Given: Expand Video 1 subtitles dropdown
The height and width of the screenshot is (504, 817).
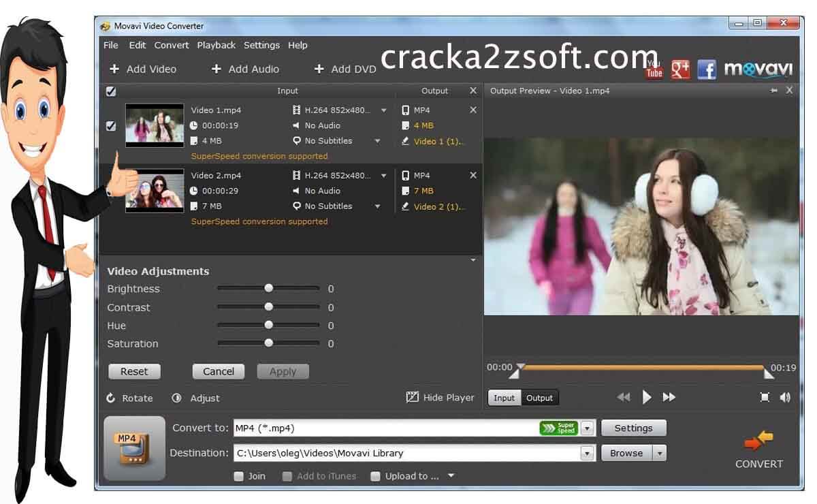Looking at the screenshot, I should 378,141.
